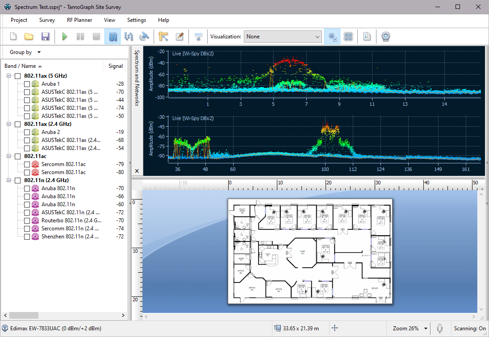Open the RF Planner menu

coord(79,20)
